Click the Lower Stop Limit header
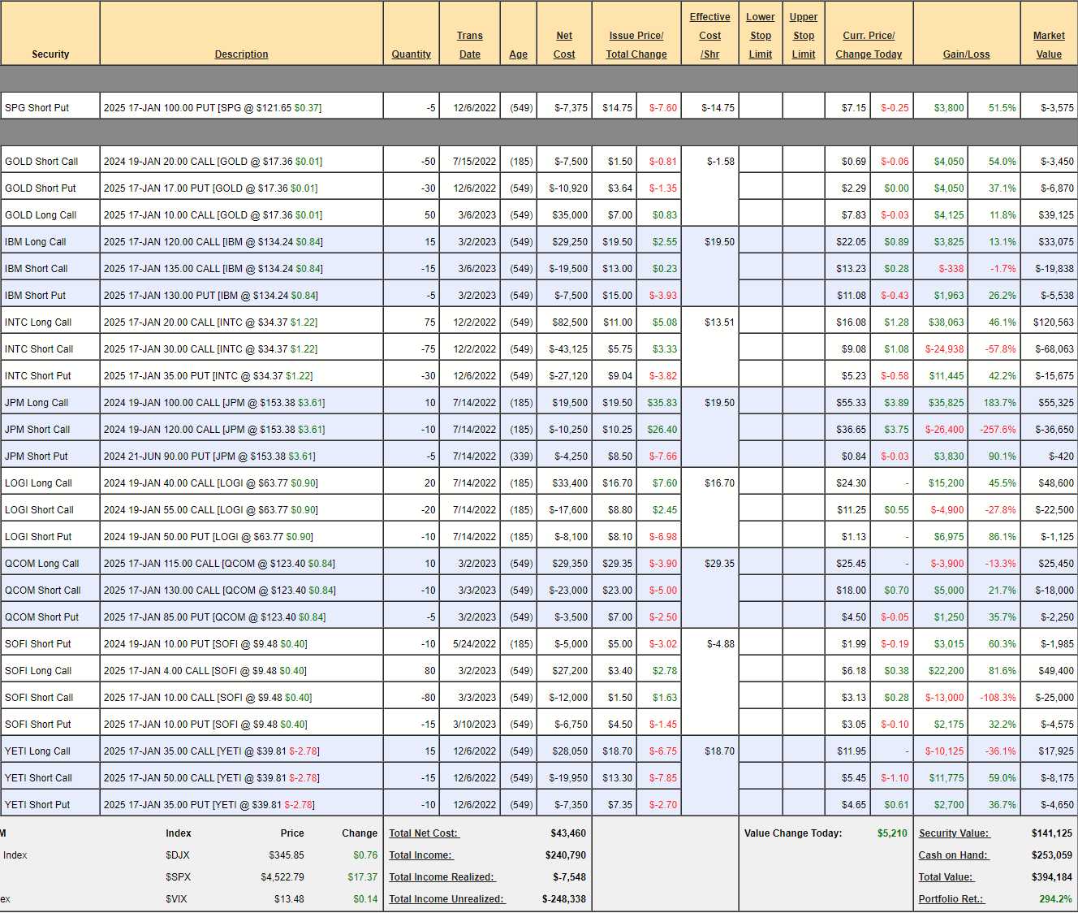Screen dimensions: 1078x913 (x=761, y=36)
